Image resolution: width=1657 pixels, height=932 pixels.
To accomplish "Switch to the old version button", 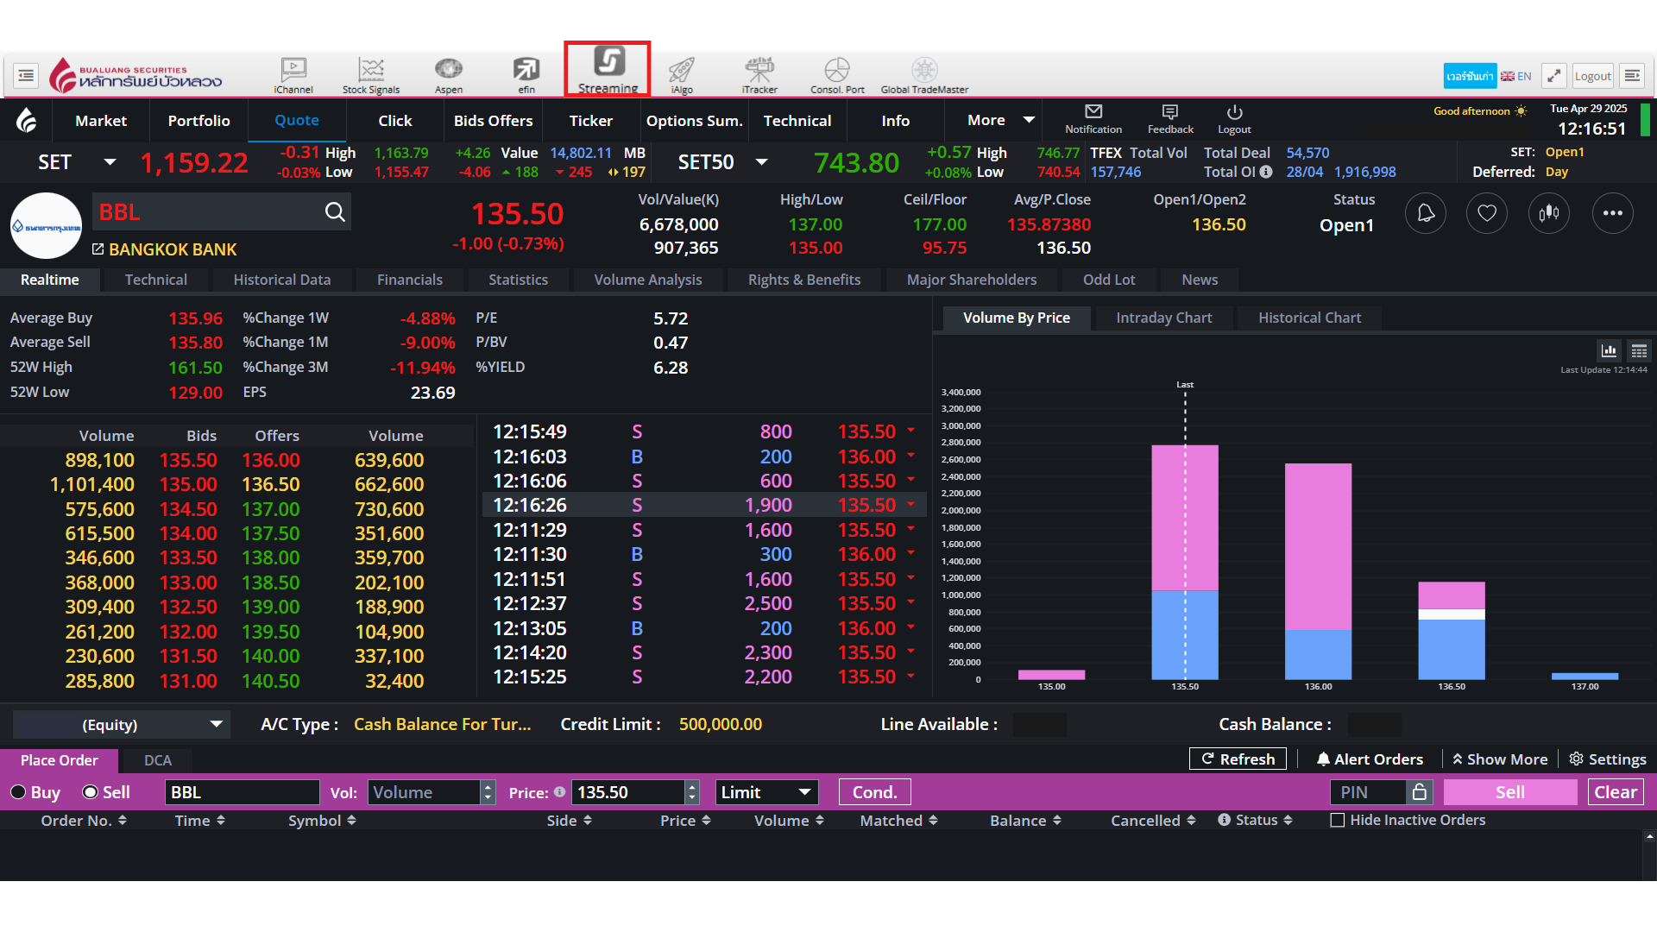I will point(1470,76).
